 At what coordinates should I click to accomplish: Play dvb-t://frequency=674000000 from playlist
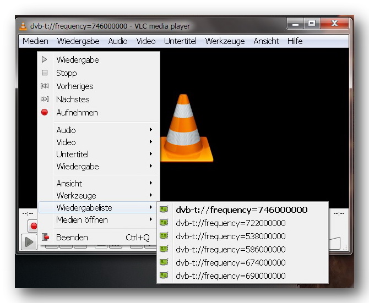click(242, 262)
